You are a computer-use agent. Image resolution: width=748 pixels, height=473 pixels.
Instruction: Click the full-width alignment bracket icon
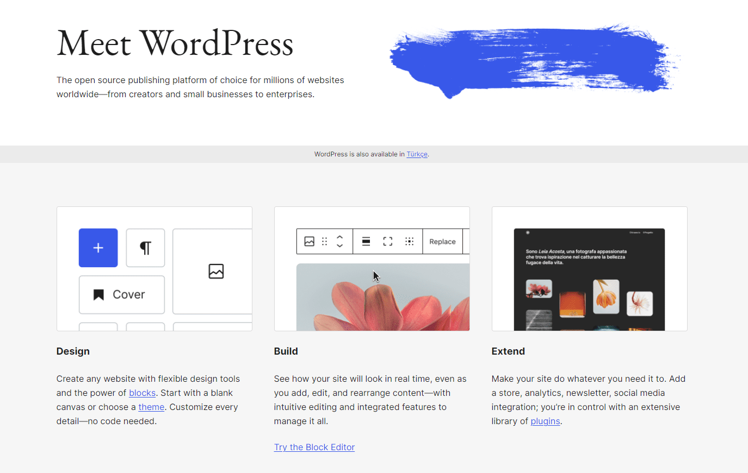coord(387,241)
